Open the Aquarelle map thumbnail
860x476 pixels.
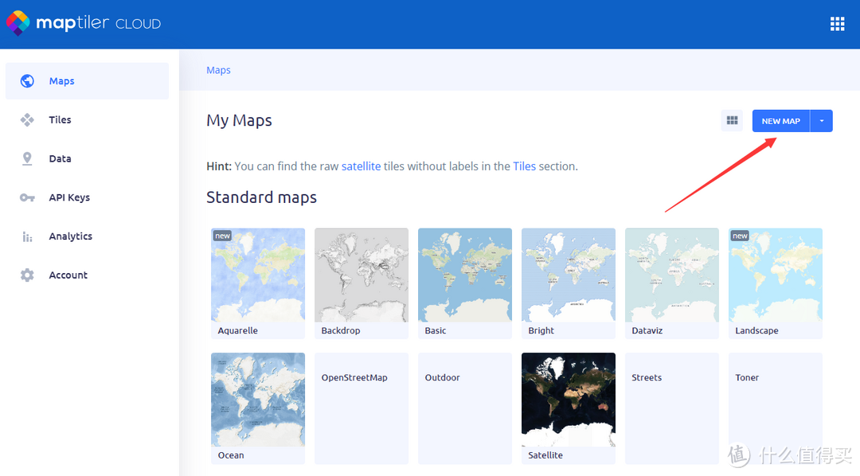click(257, 275)
